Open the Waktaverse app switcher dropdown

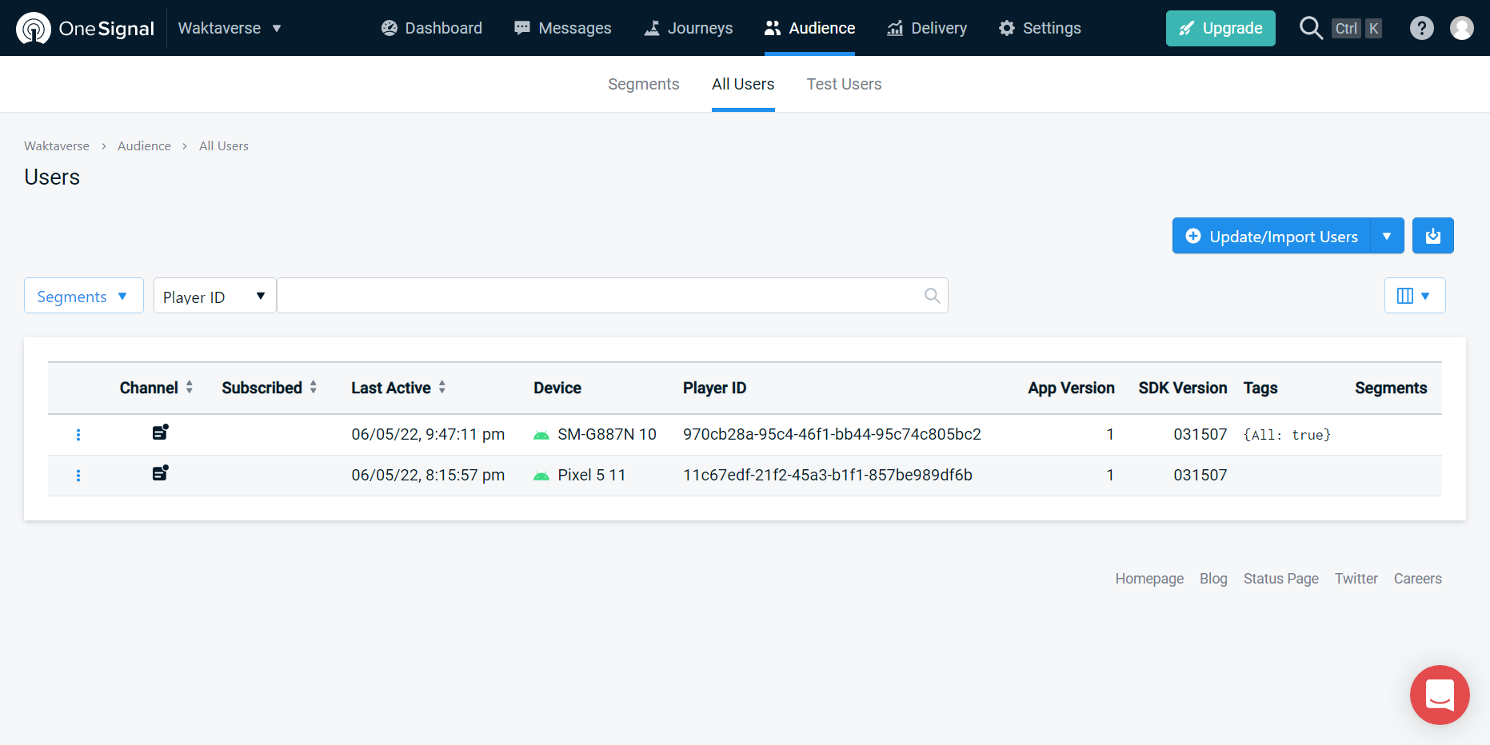coord(230,28)
